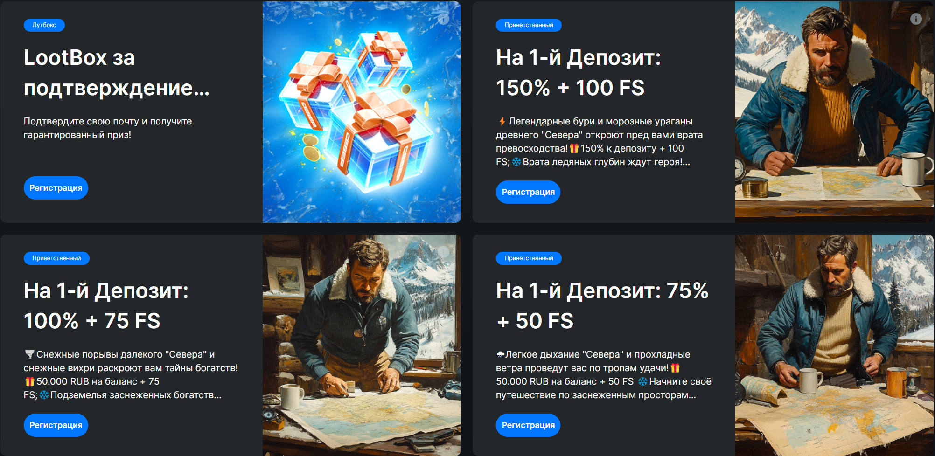
Task: Click info icon on 150% + 100 FS card
Action: point(916,19)
